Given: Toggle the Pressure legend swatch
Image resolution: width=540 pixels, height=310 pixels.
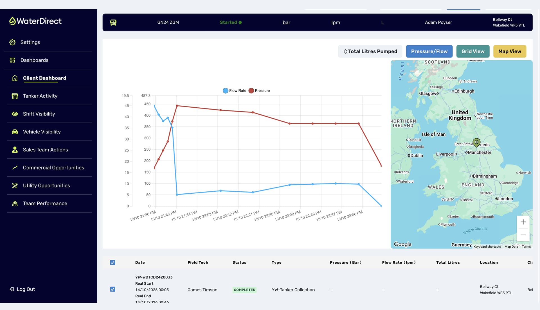Looking at the screenshot, I should pos(251,91).
